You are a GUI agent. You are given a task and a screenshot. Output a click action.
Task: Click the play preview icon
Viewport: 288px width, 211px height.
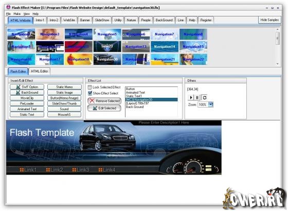point(191,97)
